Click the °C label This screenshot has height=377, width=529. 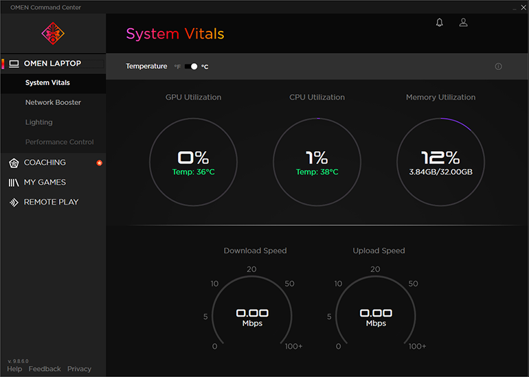click(205, 67)
